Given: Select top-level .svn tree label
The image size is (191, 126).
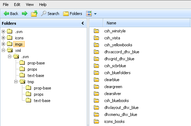Looking at the screenshot, I should (x=19, y=32).
